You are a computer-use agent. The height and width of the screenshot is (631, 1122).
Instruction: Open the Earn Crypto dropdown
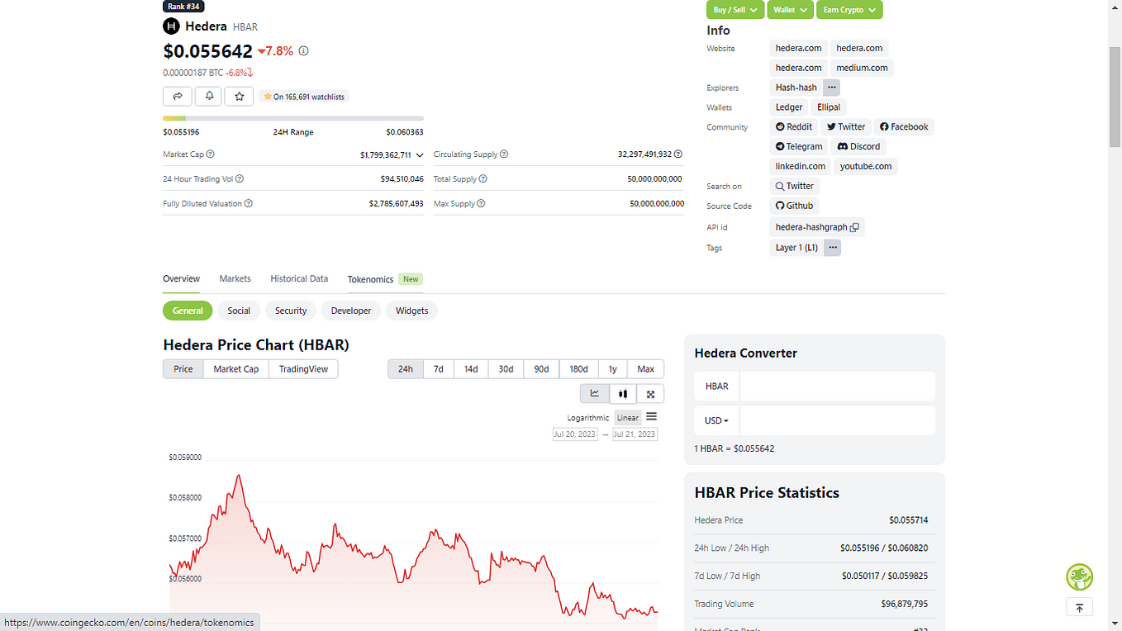pyautogui.click(x=849, y=10)
